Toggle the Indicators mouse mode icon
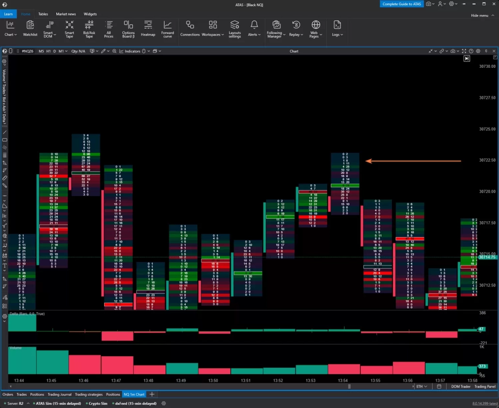The width and height of the screenshot is (499, 408). (144, 51)
